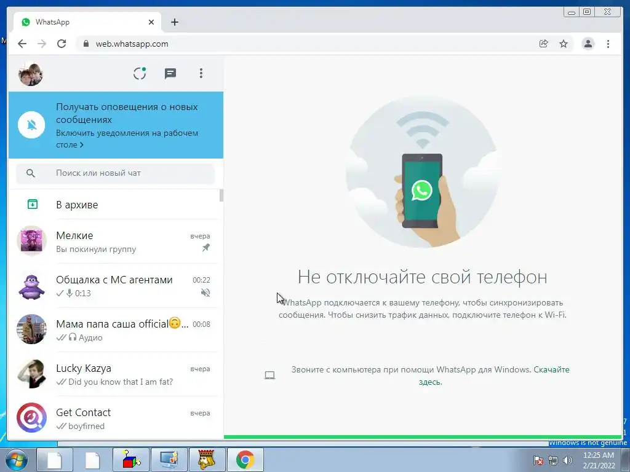The height and width of the screenshot is (472, 630).
Task: Open the 'В архиве' archived row
Action: coord(115,204)
